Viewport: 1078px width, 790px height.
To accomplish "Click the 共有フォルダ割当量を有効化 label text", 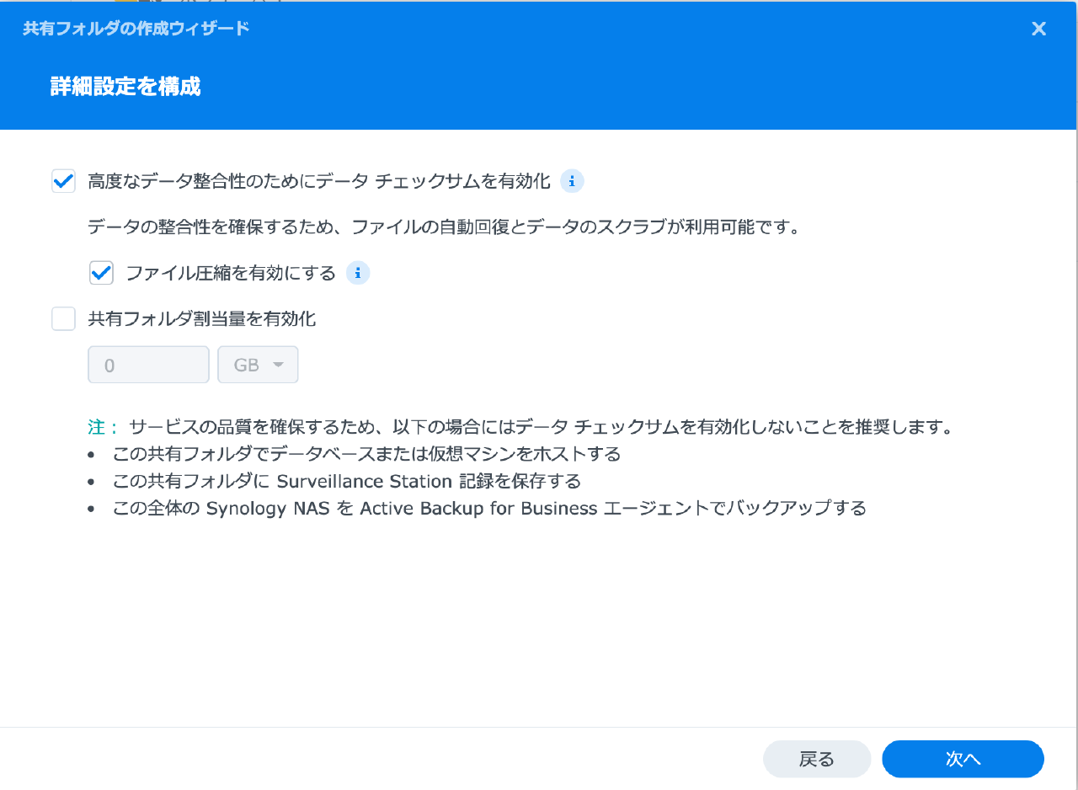I will pos(202,318).
